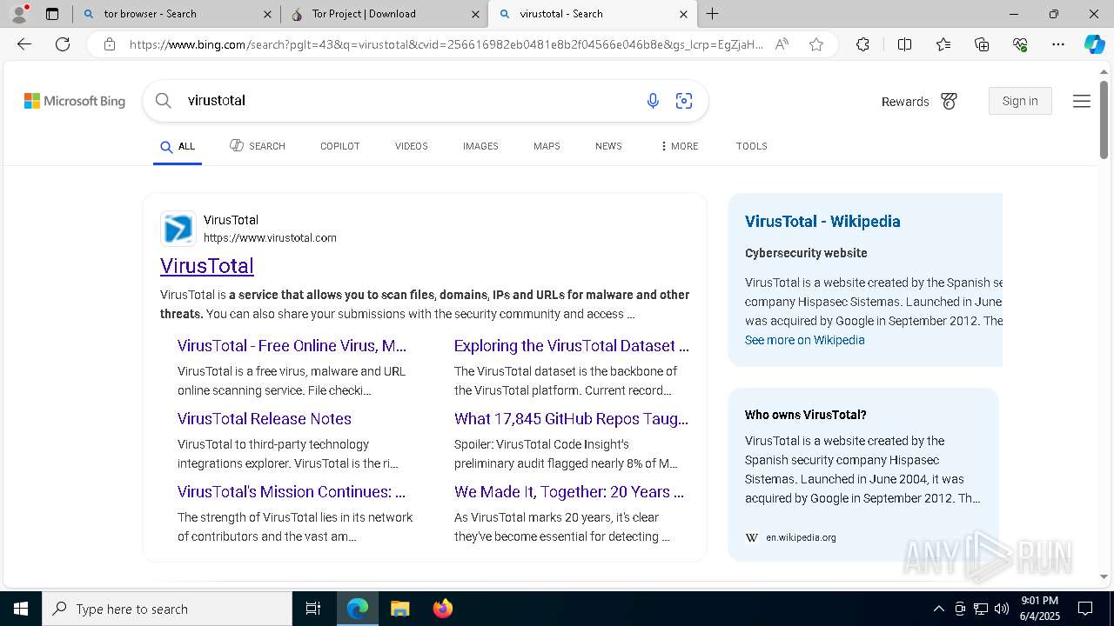Open the TOOLS option

752,146
